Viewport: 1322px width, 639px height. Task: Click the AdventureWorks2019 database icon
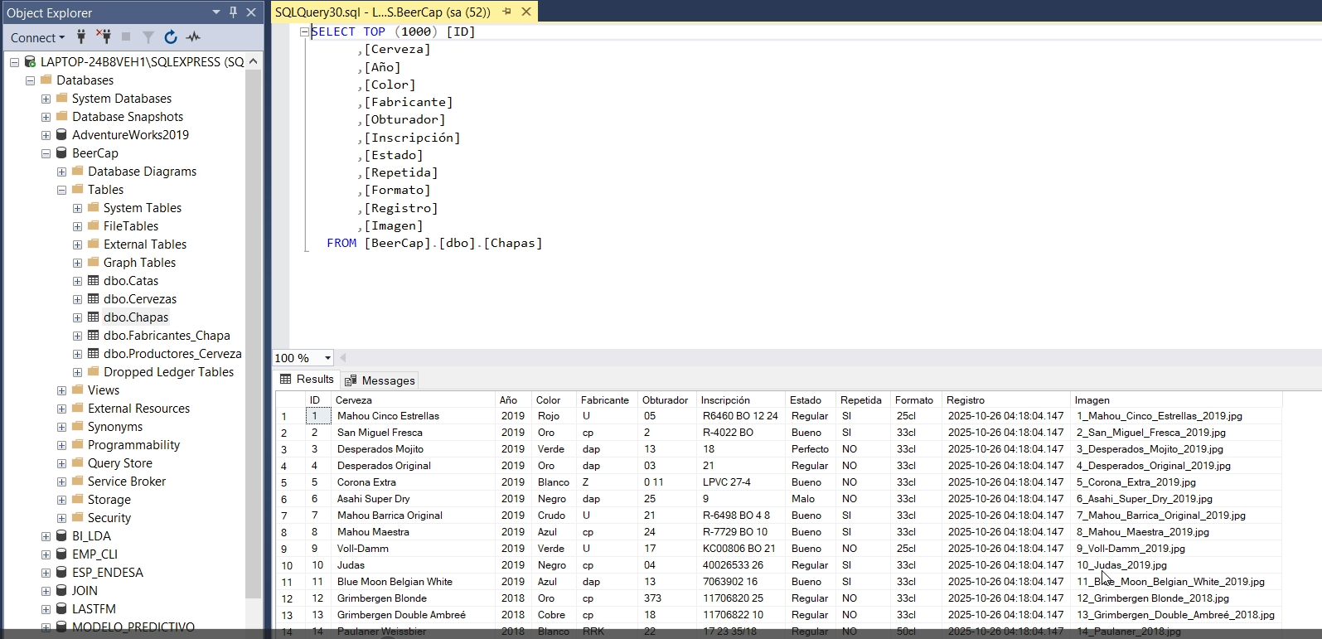(x=61, y=134)
